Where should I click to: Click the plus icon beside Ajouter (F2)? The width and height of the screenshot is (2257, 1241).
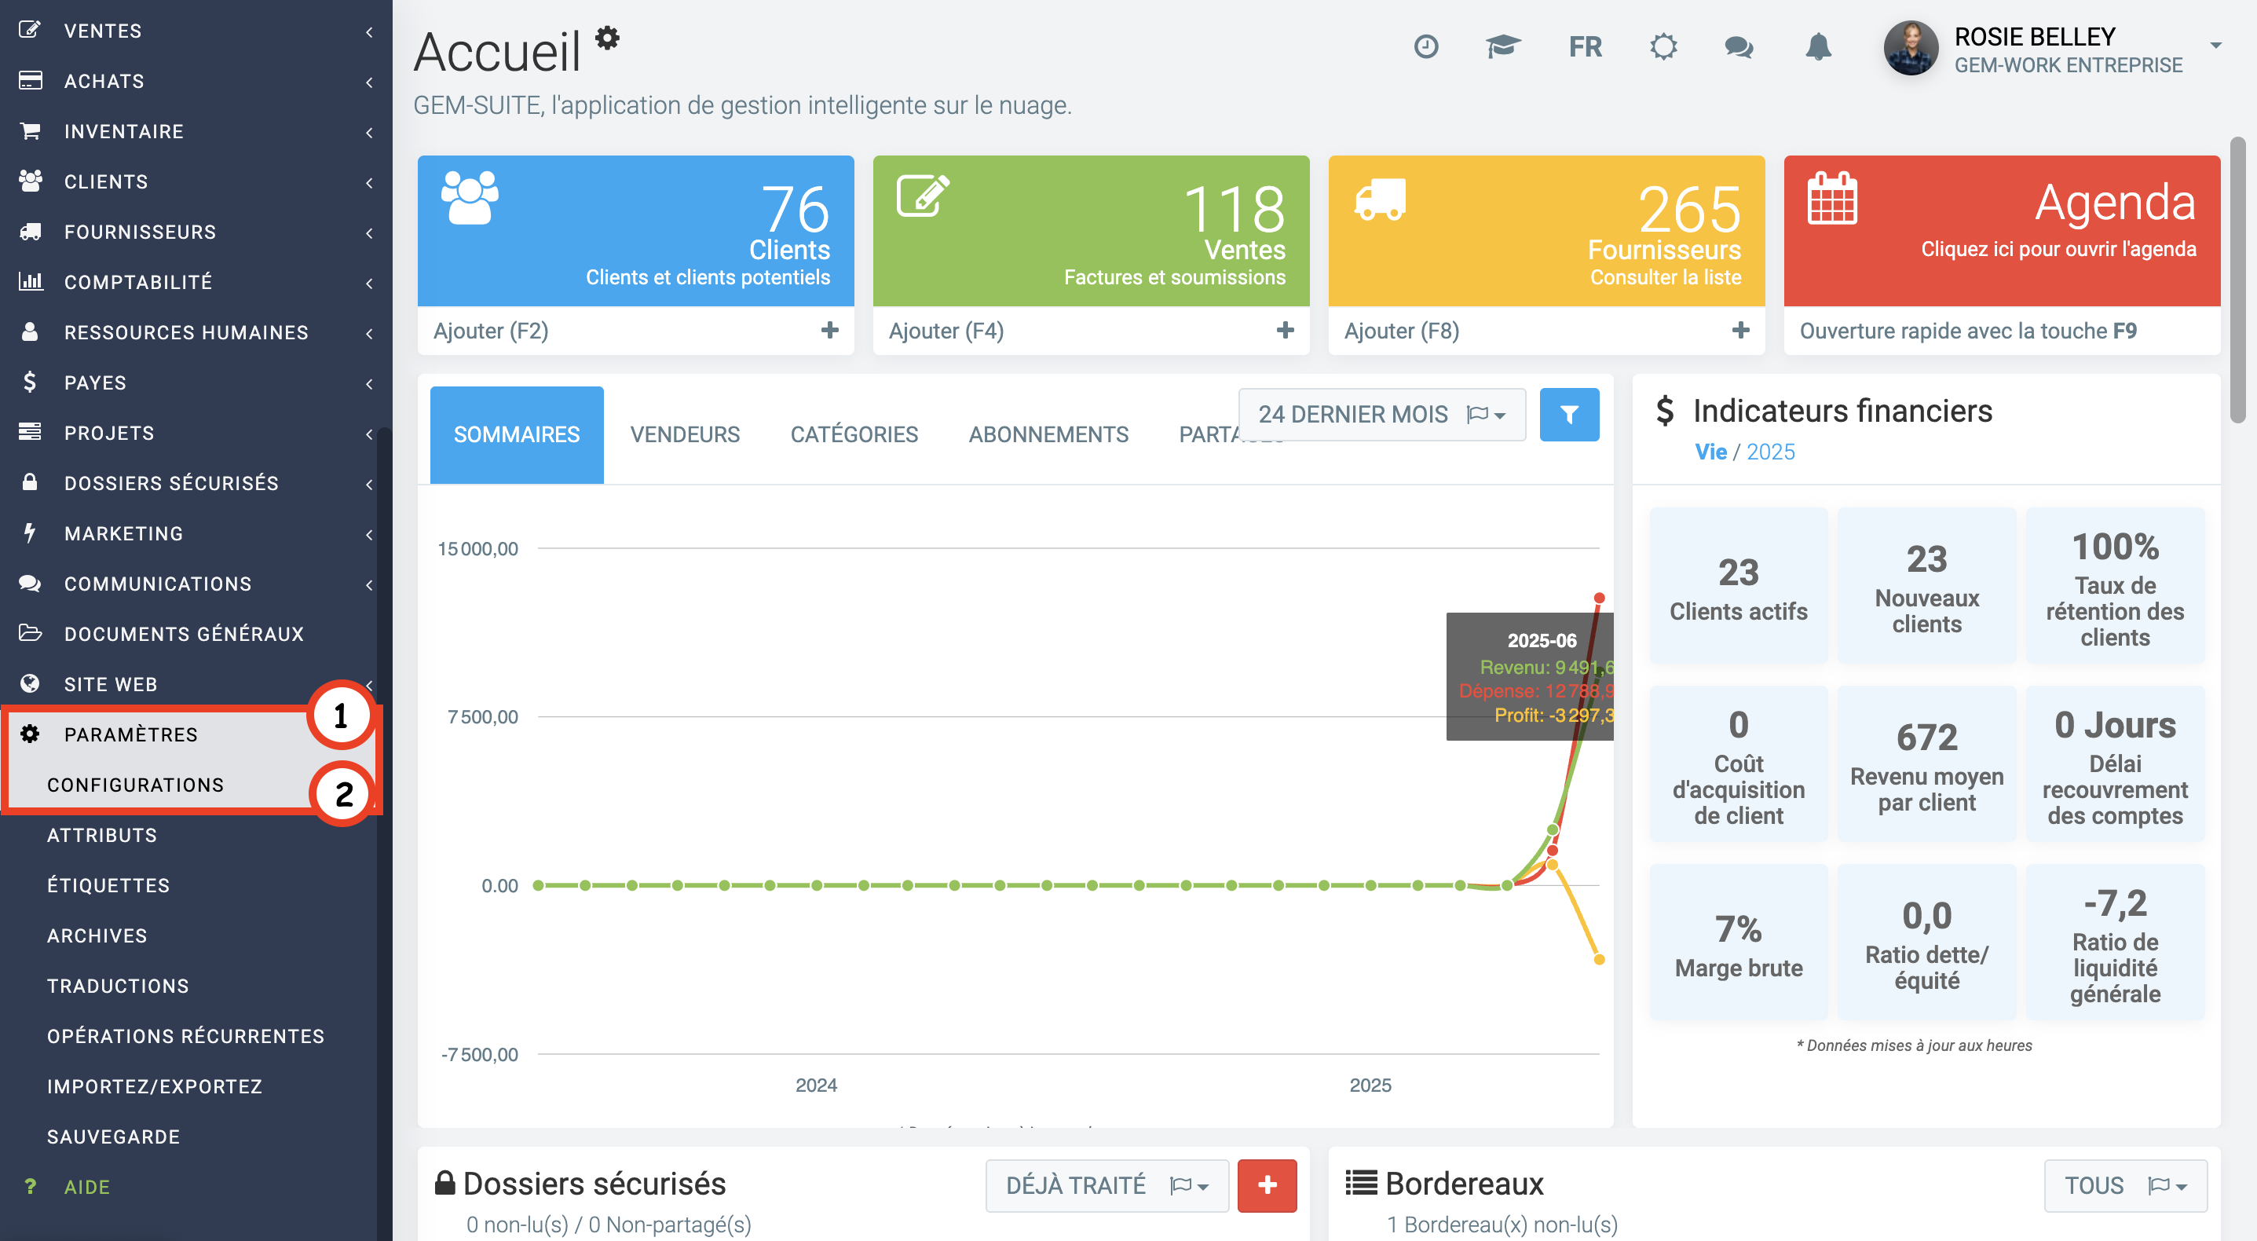pos(829,331)
